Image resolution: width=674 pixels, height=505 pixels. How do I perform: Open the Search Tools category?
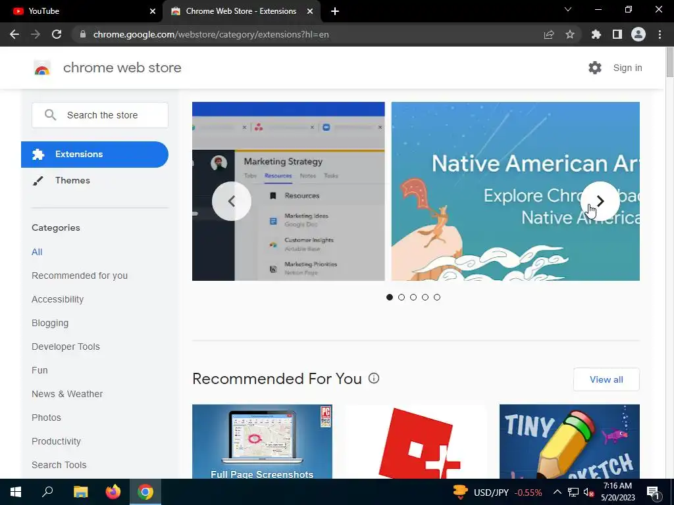click(59, 465)
